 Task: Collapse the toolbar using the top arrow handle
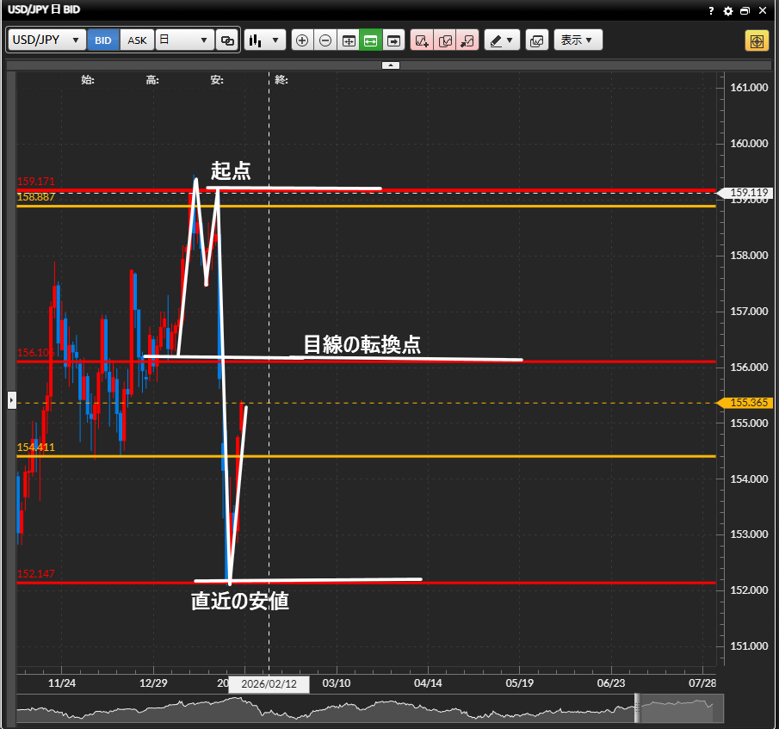coord(390,65)
